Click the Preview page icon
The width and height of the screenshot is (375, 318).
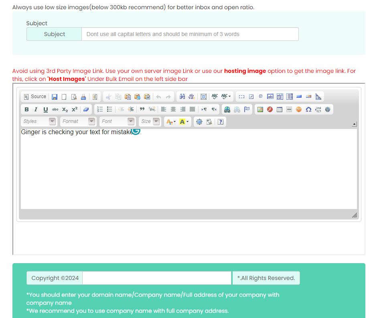pyautogui.click(x=74, y=97)
